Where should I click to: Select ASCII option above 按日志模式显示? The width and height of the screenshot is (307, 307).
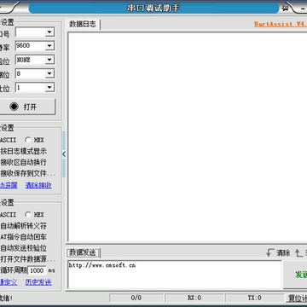click(8, 140)
